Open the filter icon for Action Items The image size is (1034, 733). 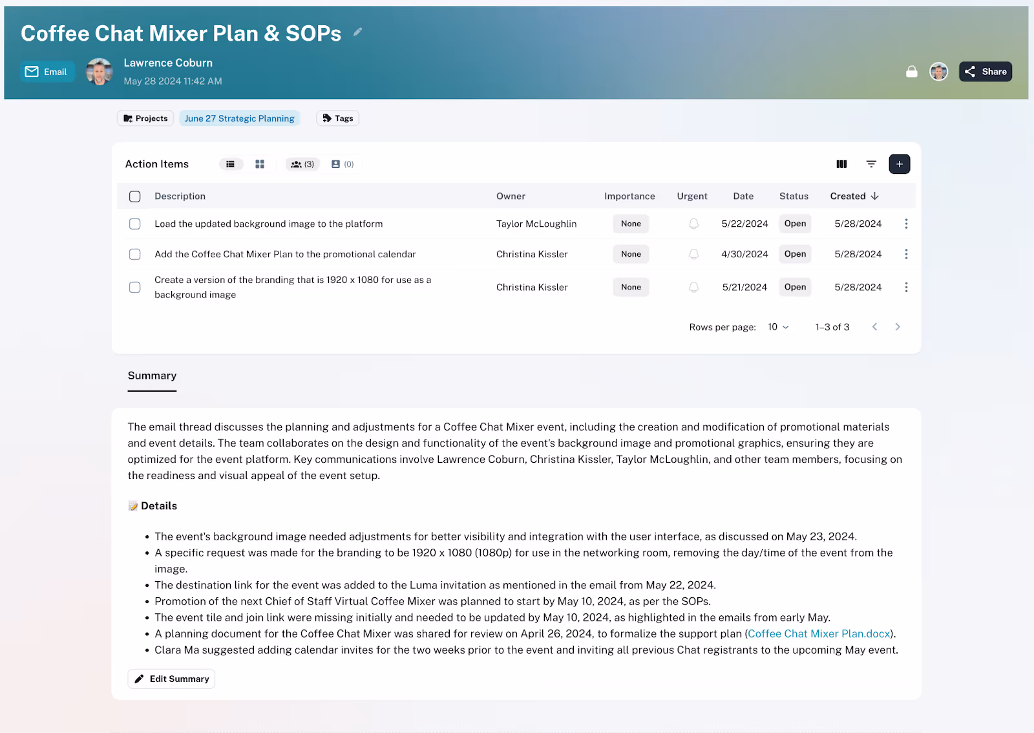tap(871, 164)
